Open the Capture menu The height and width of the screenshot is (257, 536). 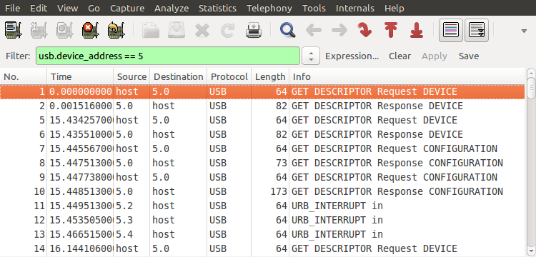click(127, 8)
